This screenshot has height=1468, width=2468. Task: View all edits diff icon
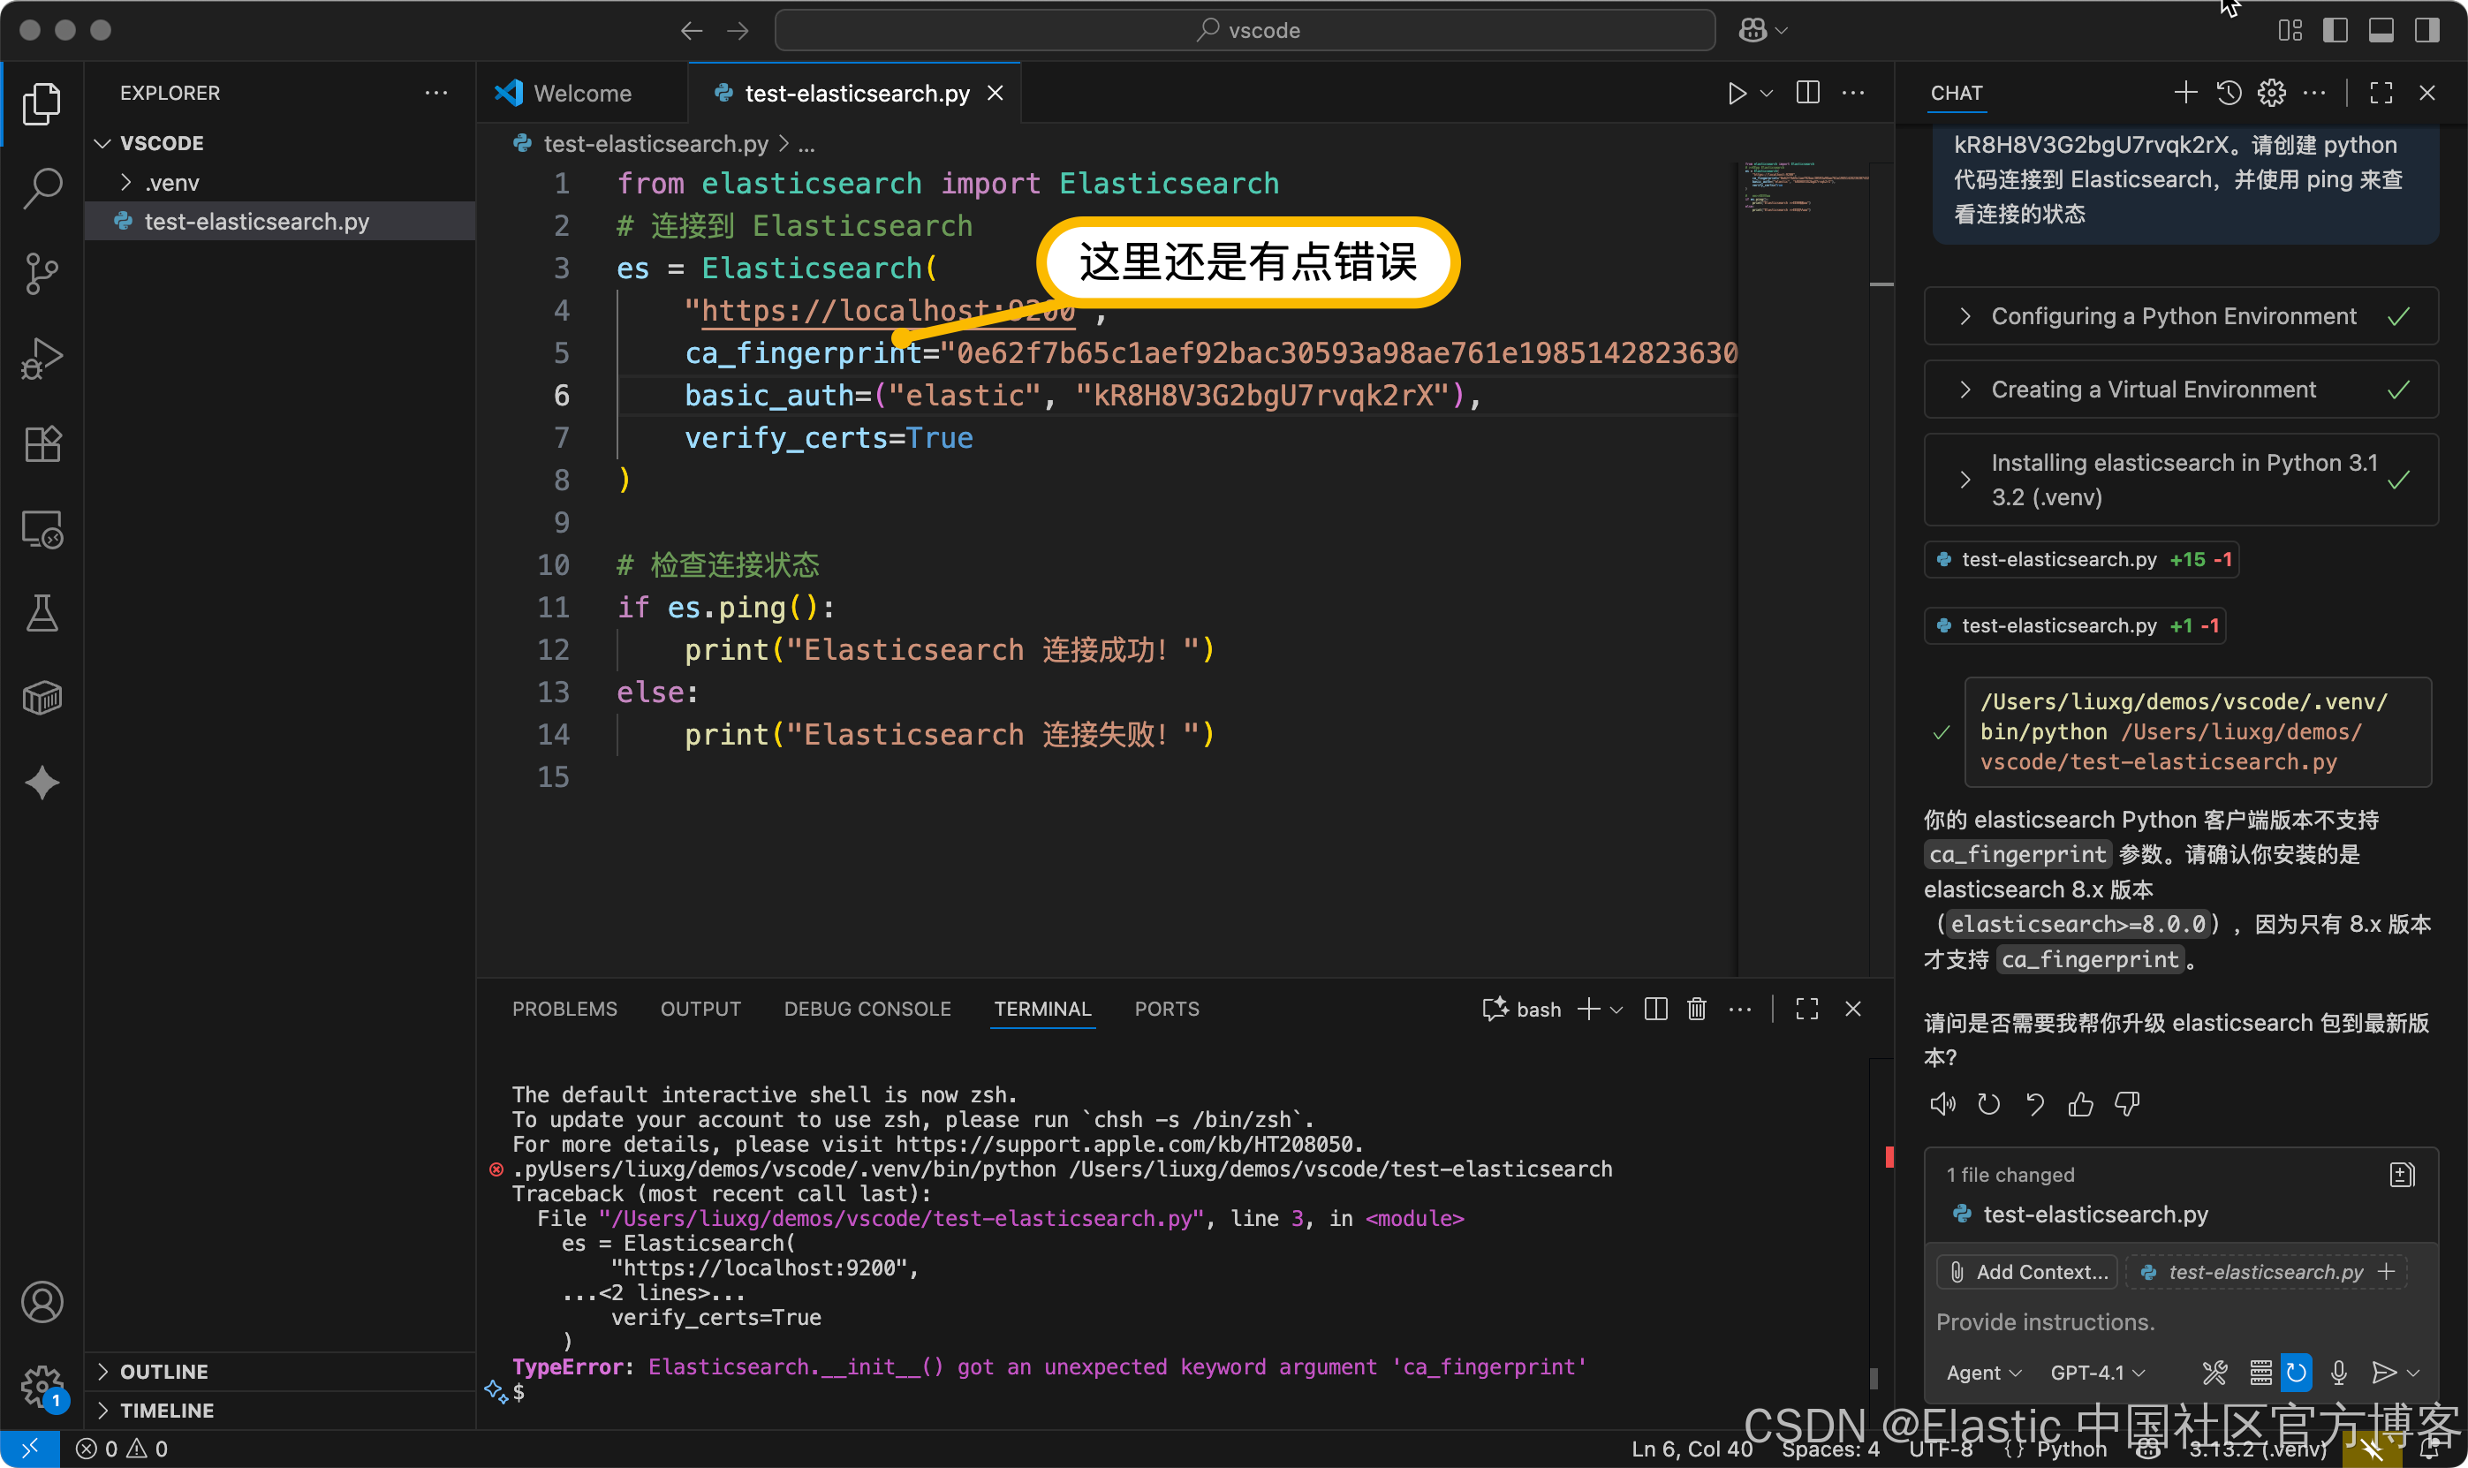click(2402, 1174)
